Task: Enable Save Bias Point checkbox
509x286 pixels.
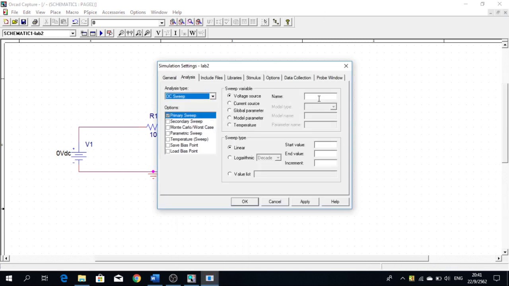Action: coord(168,145)
